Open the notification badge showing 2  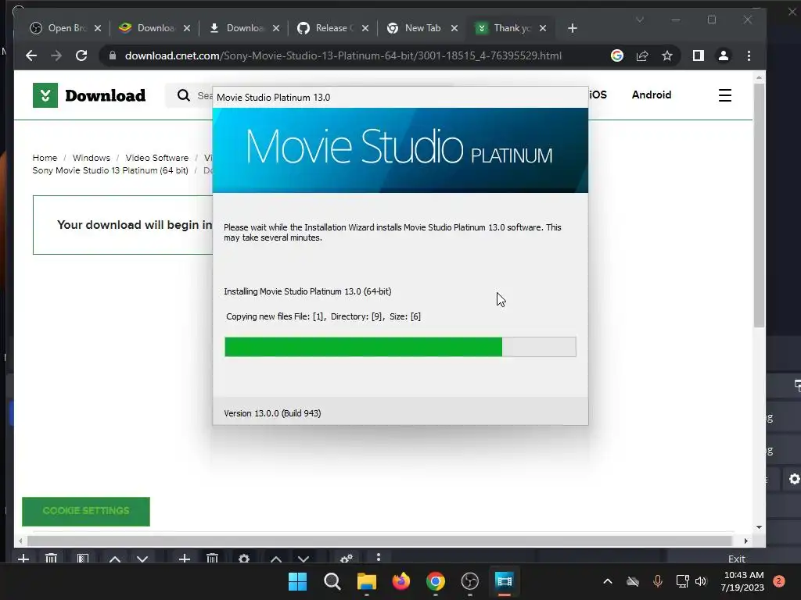click(x=779, y=581)
